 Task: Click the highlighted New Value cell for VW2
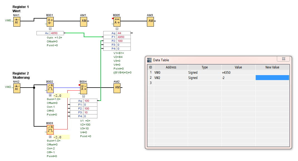pyautogui.click(x=272, y=78)
